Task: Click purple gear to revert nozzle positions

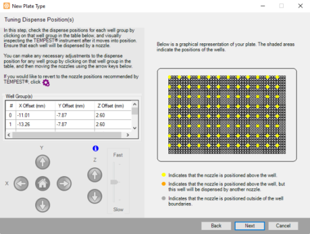Action: (46, 82)
